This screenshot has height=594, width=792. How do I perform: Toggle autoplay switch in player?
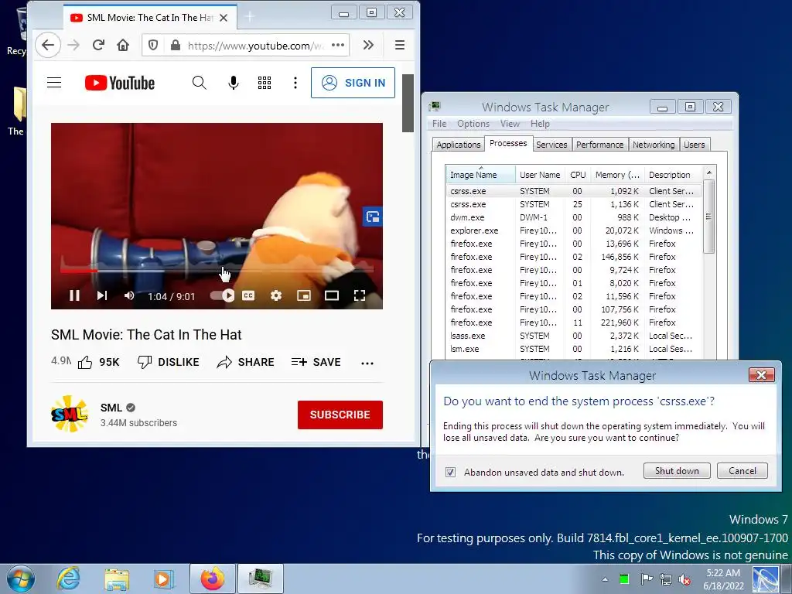click(x=222, y=295)
